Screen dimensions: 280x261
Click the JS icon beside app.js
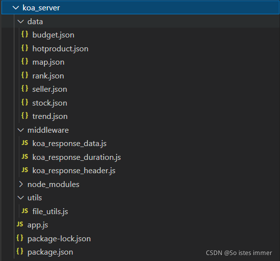[20, 224]
